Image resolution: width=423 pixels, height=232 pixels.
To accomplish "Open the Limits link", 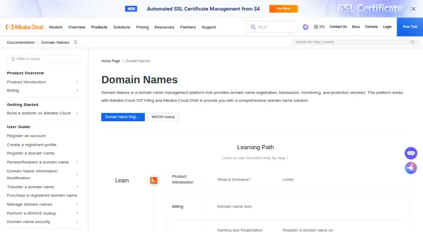I will pyautogui.click(x=288, y=179).
